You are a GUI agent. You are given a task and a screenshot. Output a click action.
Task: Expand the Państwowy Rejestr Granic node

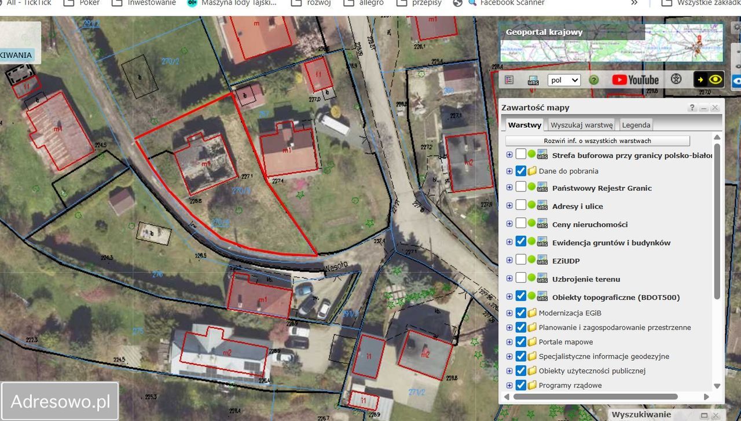click(x=509, y=188)
